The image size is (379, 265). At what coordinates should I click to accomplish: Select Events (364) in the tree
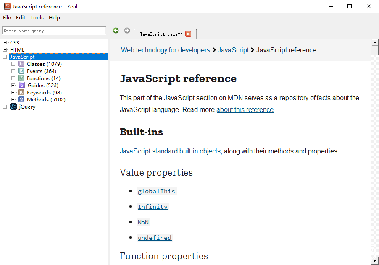[x=41, y=71]
